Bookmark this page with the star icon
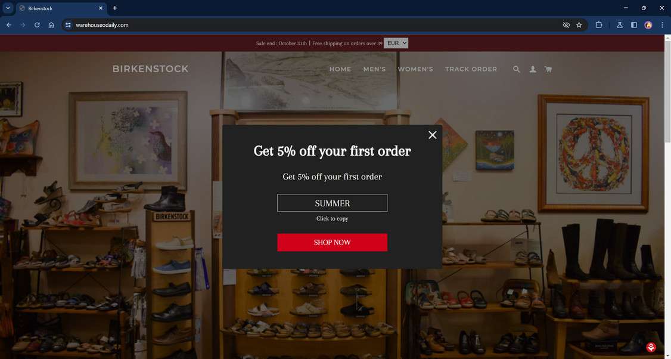The width and height of the screenshot is (671, 359). tap(579, 25)
